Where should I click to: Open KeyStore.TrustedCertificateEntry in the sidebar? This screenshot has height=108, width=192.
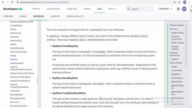pyautogui.click(x=19, y=86)
